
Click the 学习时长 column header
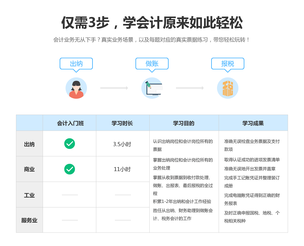point(123,123)
